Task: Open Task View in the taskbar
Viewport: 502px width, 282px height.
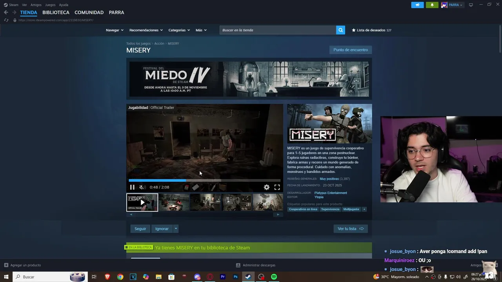Action: click(x=94, y=277)
